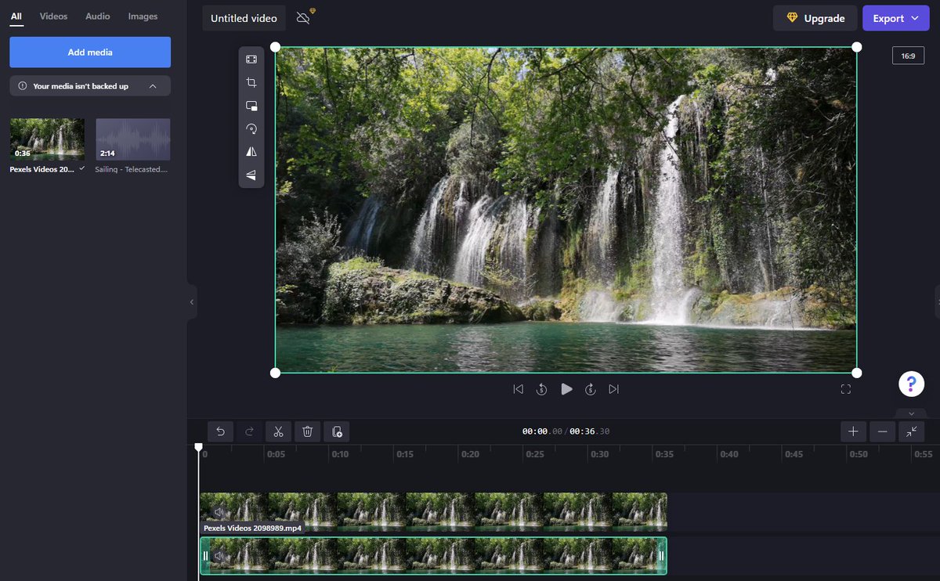Click the info icon in backup notice
The width and height of the screenshot is (940, 581).
click(23, 86)
